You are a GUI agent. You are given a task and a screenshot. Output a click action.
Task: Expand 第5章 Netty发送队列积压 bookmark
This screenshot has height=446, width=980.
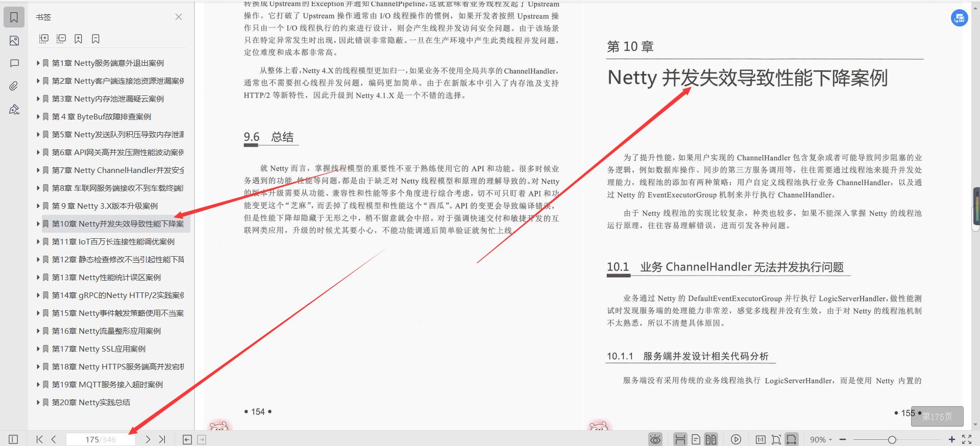pos(38,135)
